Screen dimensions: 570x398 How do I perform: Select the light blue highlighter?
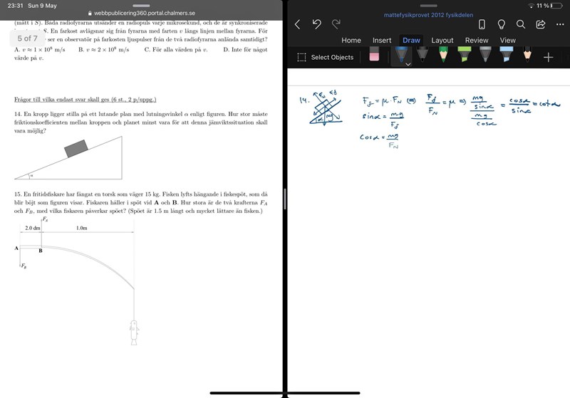[506, 53]
